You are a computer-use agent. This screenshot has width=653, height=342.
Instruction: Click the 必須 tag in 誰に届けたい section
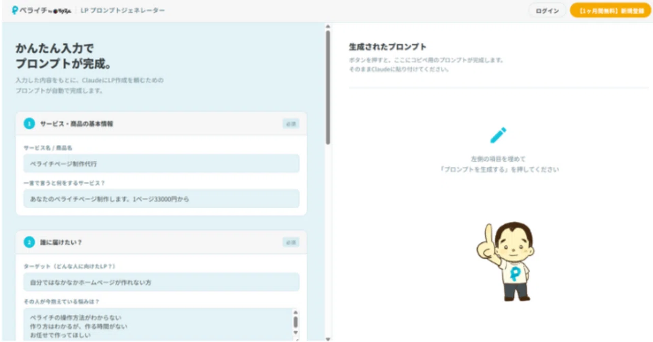(x=291, y=242)
